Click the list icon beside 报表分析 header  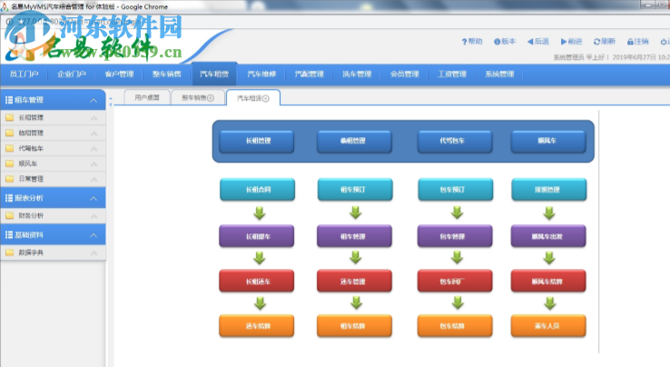pos(8,198)
